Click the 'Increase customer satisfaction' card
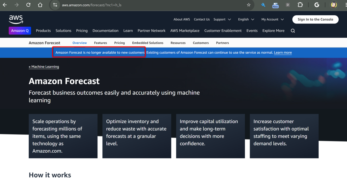This screenshot has height=183, width=347. tap(284, 136)
